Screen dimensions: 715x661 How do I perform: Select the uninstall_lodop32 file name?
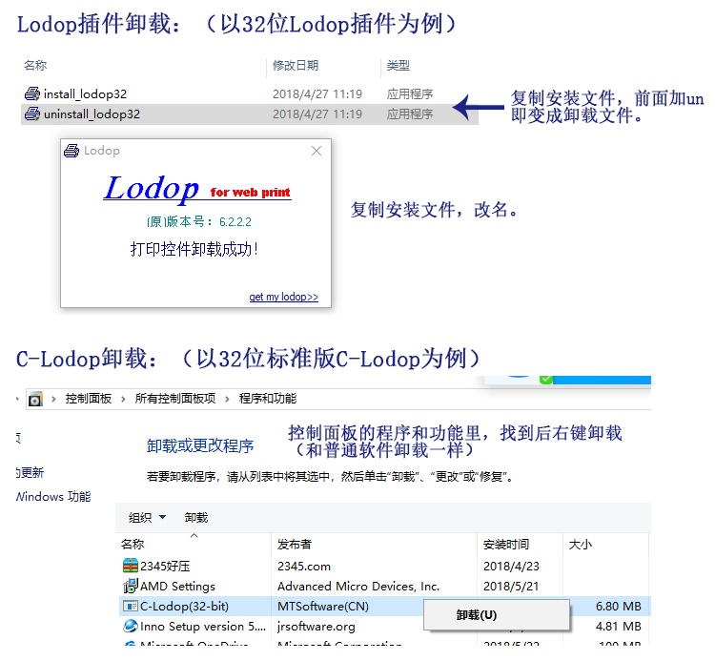(x=92, y=114)
